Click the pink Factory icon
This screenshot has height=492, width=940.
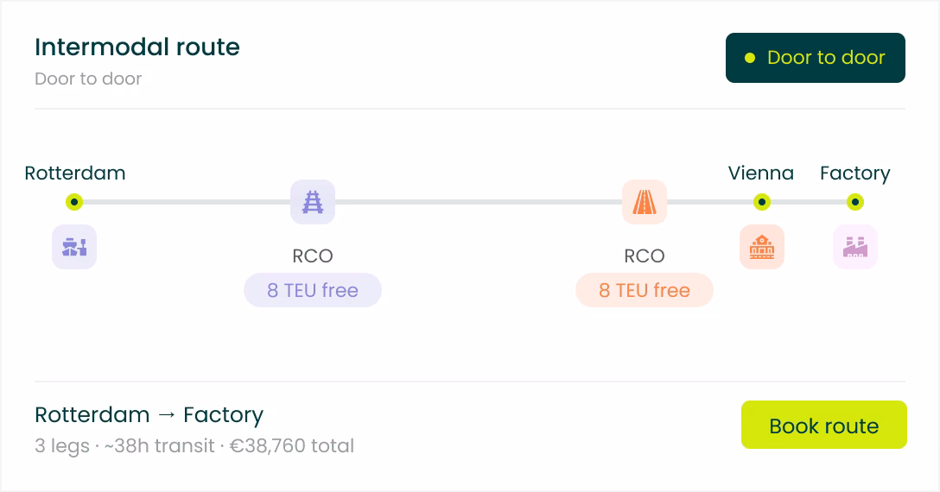coord(854,247)
